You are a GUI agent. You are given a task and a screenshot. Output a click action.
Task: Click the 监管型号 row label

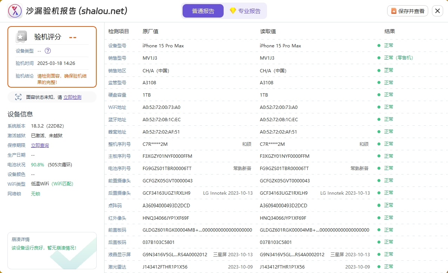pos(117,82)
